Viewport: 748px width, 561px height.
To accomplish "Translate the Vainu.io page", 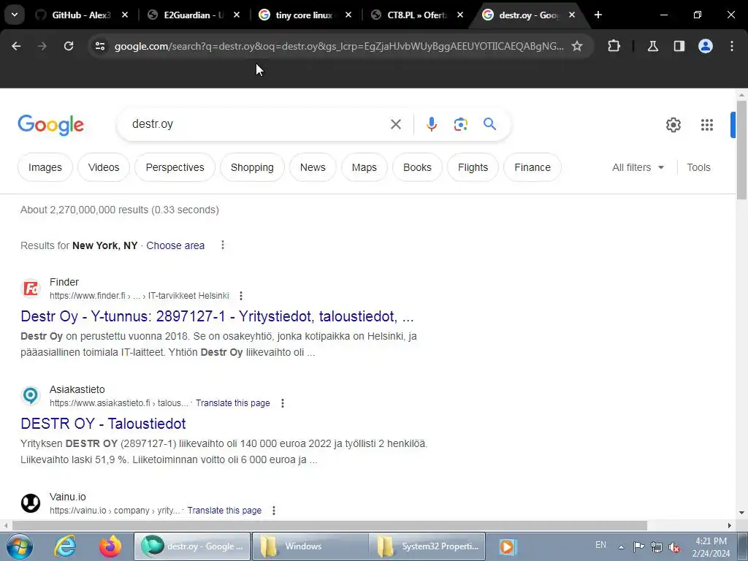I will click(224, 511).
